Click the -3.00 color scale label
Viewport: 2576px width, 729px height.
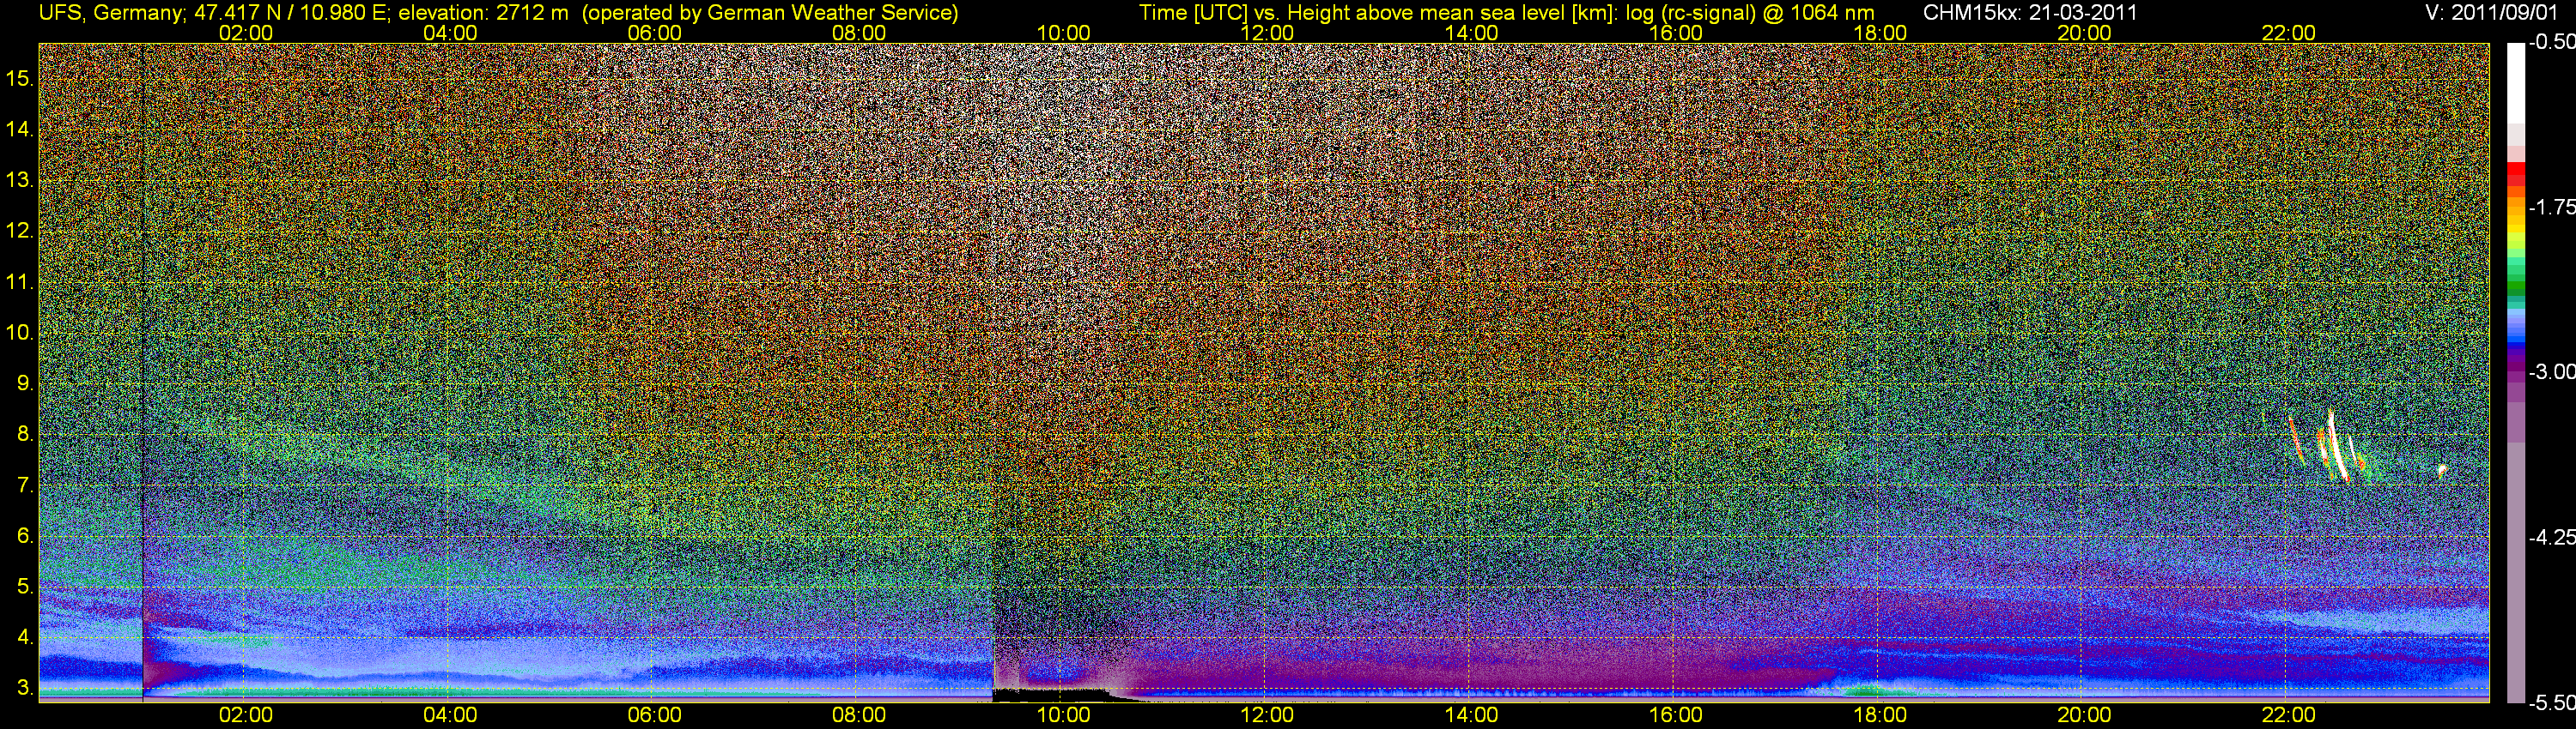[x=2551, y=371]
